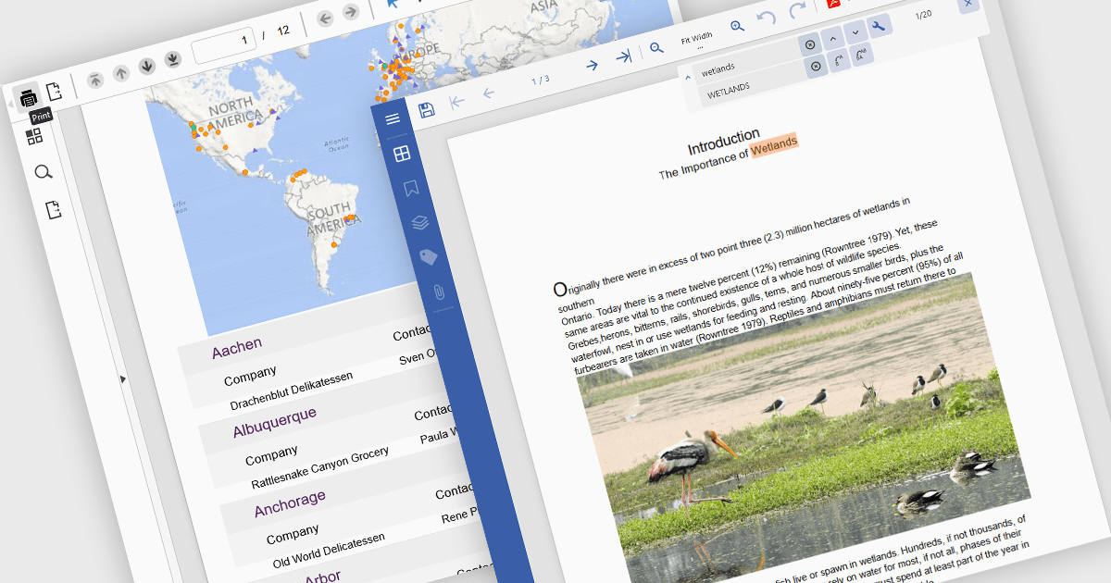
Task: Click the zoom out magnifier icon
Action: (x=655, y=48)
